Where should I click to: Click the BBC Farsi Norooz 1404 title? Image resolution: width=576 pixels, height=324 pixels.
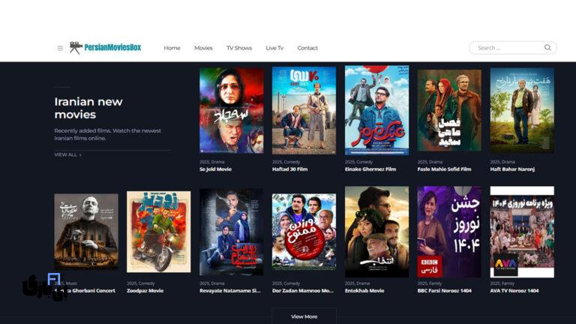click(x=445, y=290)
